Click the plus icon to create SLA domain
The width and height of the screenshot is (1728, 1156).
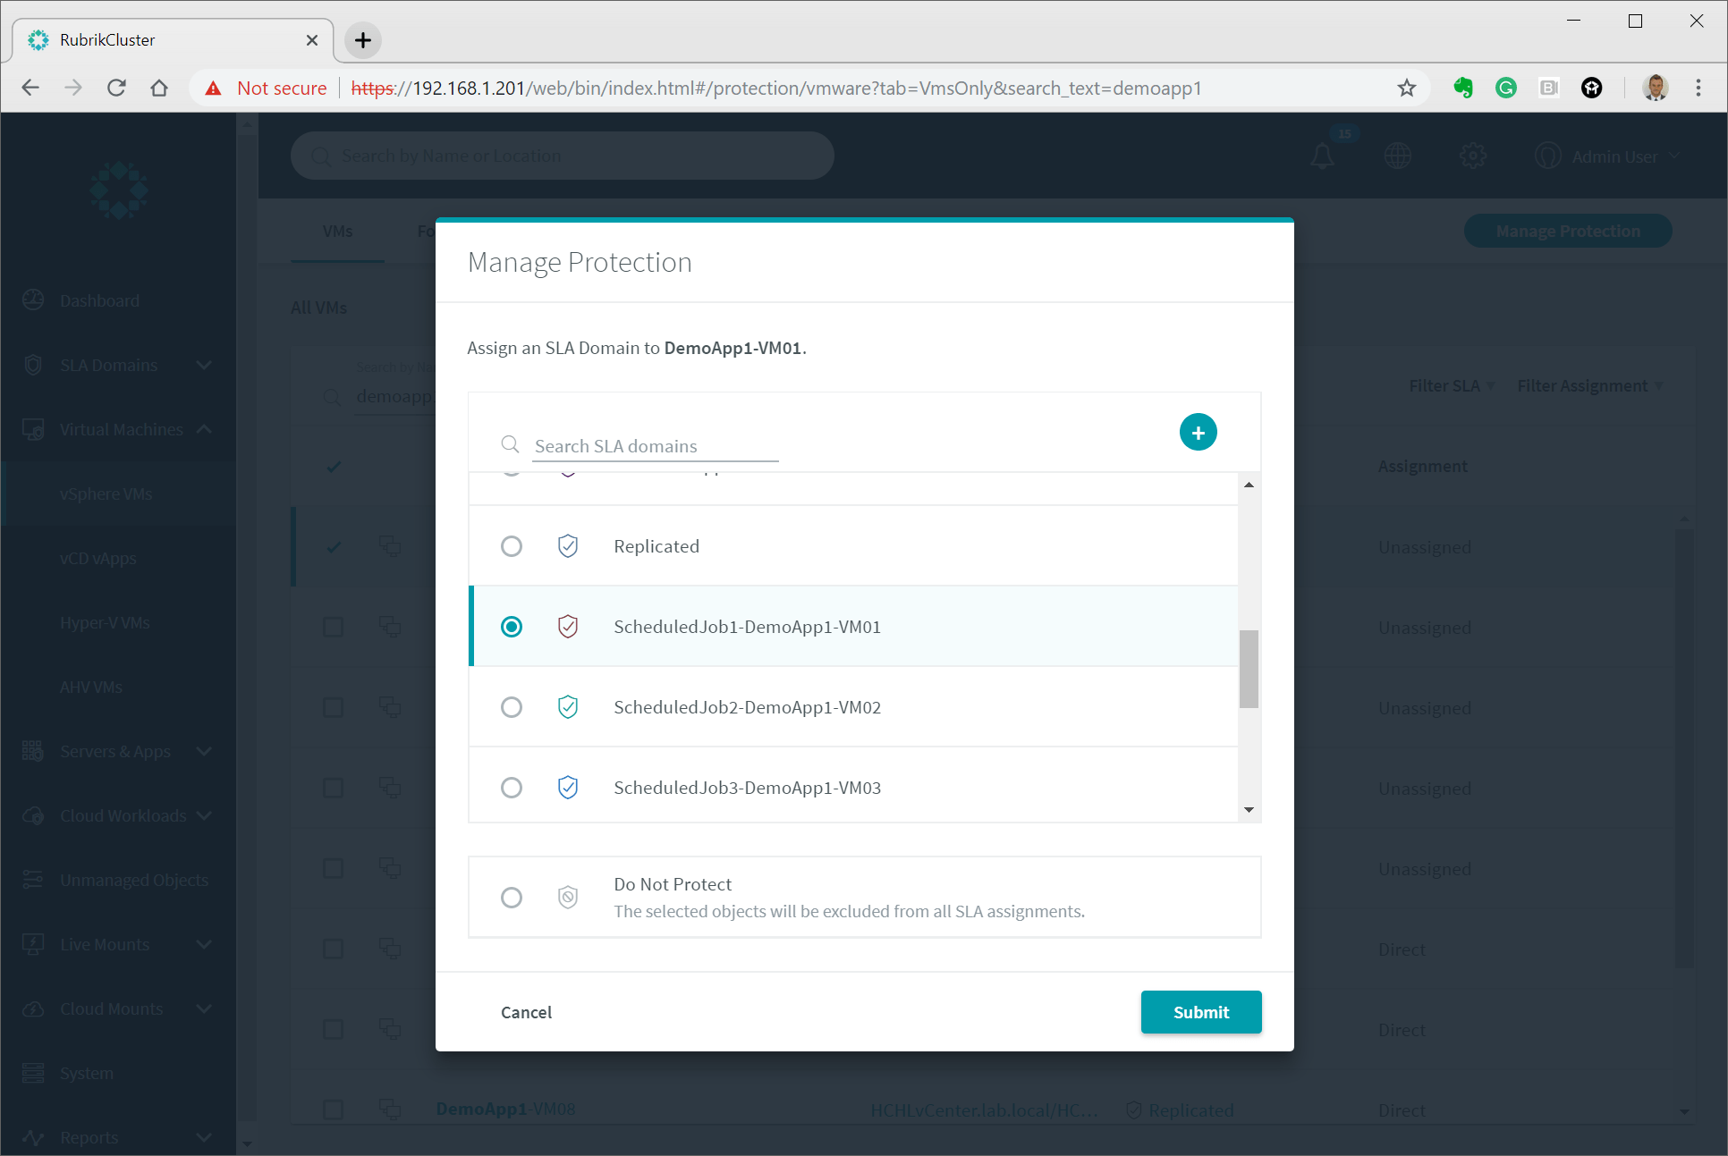click(x=1198, y=433)
